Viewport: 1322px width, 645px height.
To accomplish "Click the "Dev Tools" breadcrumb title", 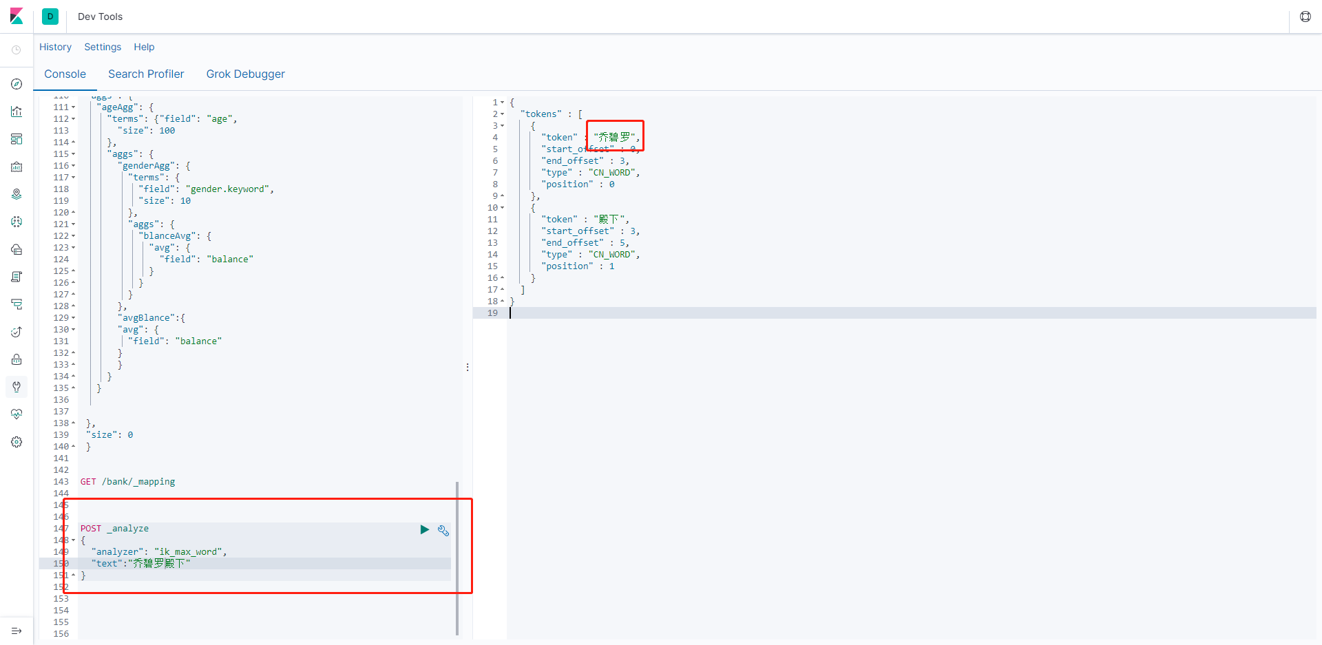I will click(x=100, y=17).
